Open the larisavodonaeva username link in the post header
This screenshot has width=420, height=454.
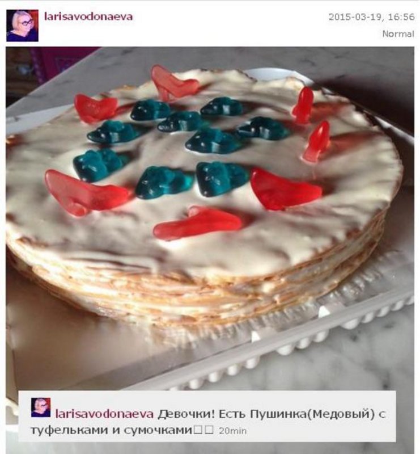(x=88, y=16)
